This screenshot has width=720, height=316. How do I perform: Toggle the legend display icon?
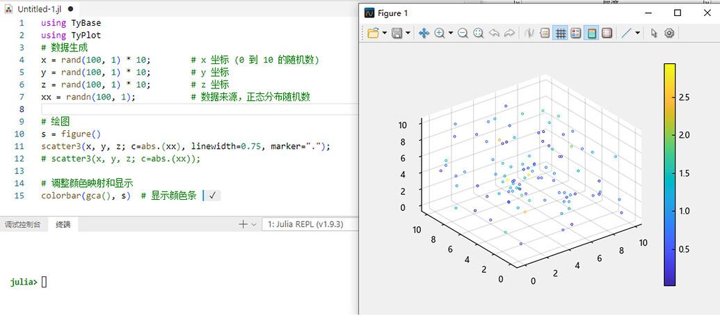pos(576,33)
